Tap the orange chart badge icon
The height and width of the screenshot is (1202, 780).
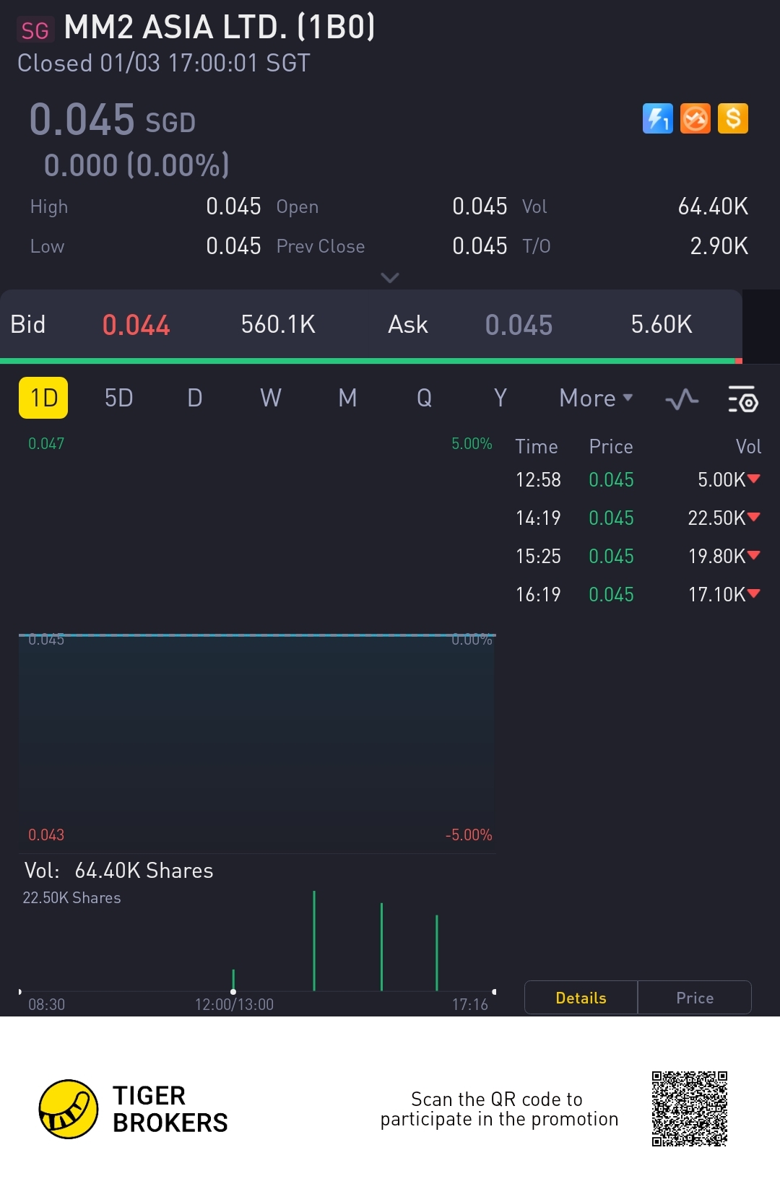695,119
